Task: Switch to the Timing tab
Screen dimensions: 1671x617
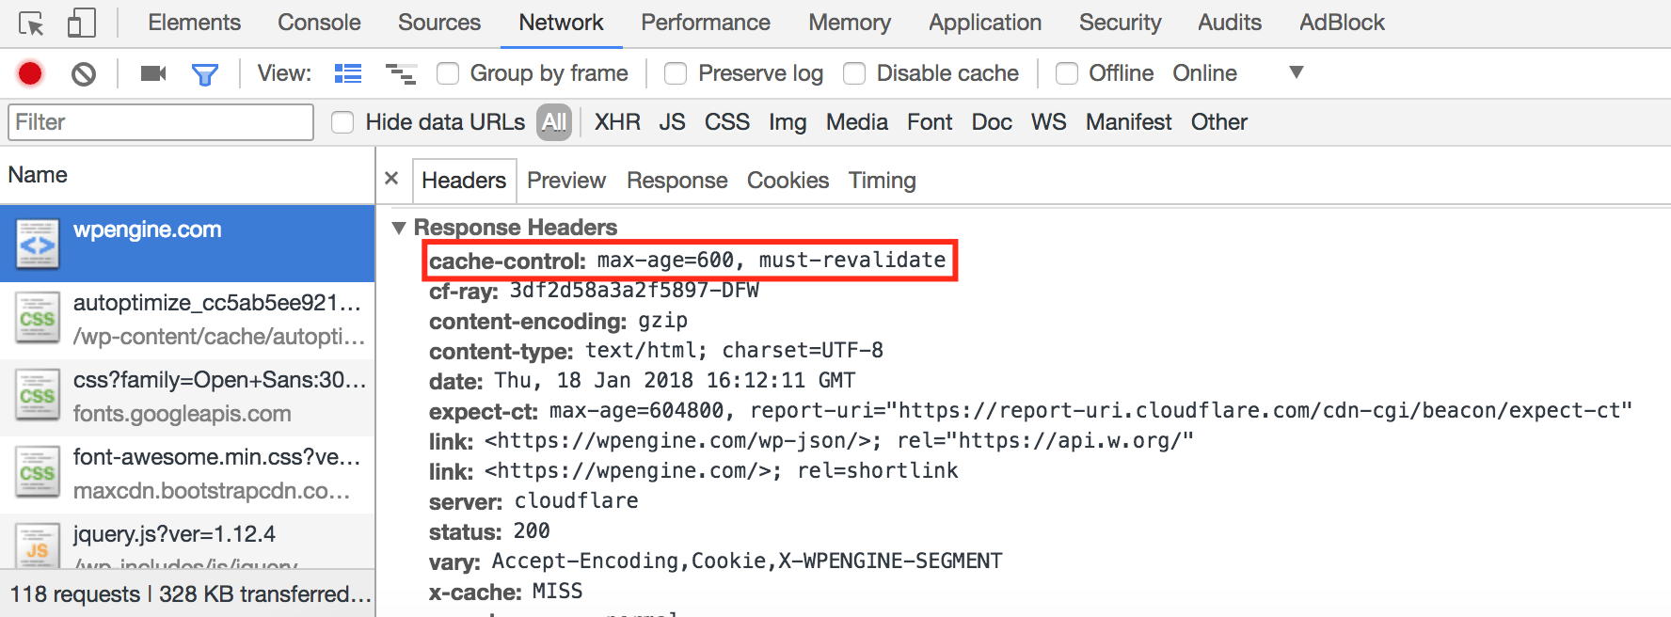Action: tap(882, 181)
